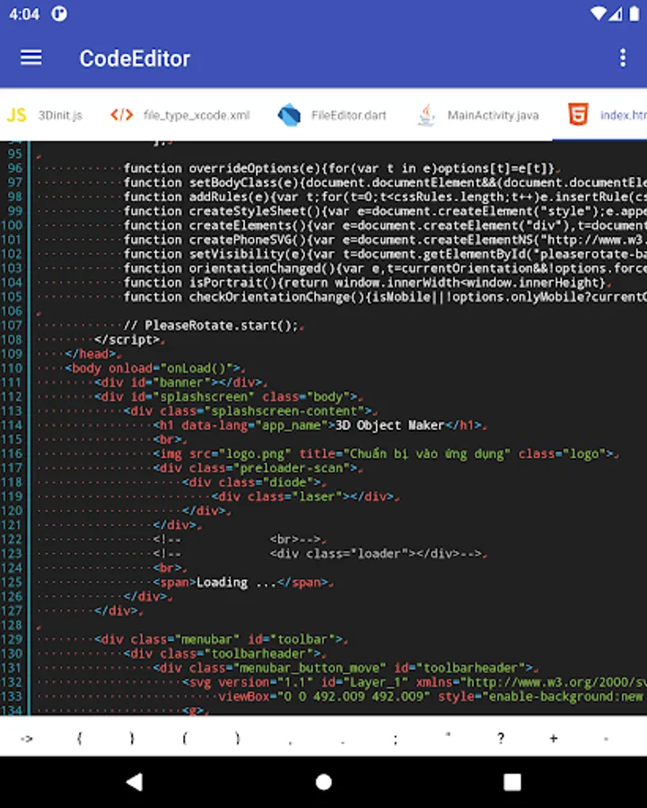Tap the Android back button
The height and width of the screenshot is (808, 647).
135,782
